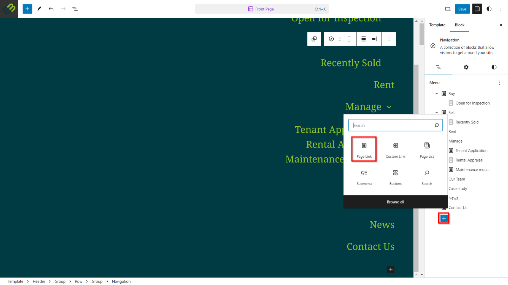Select the Custom Link block

coord(395,149)
